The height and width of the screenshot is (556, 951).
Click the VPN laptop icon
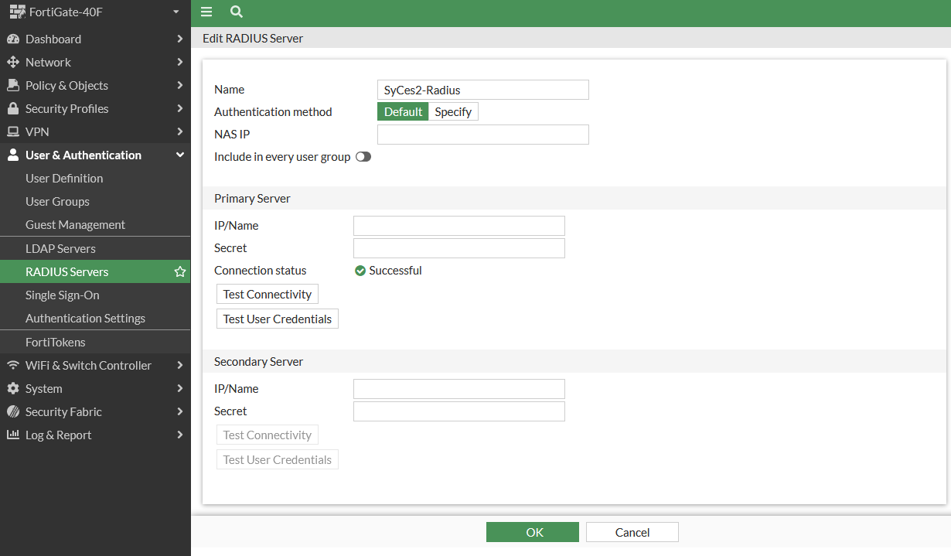tap(12, 131)
